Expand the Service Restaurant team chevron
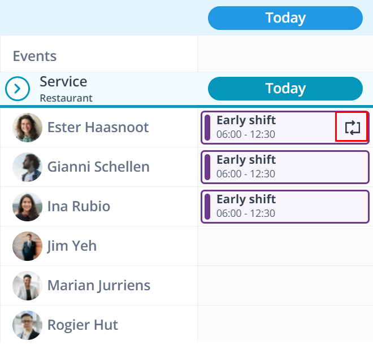Screen dimensions: 373x345 [18, 89]
